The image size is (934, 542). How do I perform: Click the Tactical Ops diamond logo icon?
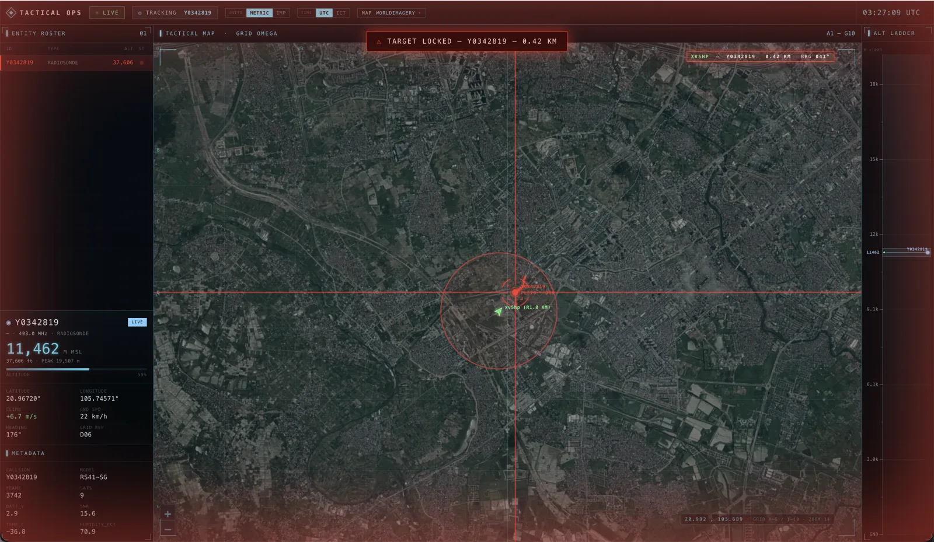(11, 12)
